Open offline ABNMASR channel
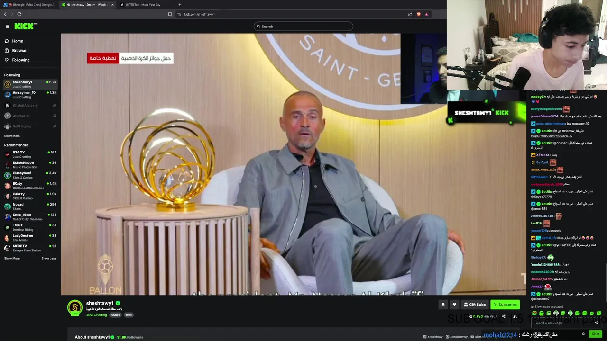The image size is (607, 341). click(x=30, y=116)
